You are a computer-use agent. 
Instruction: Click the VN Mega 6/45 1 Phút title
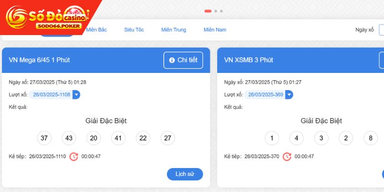coord(39,60)
